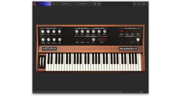Click the Mod wheel
This screenshot has height=96, width=181.
[x=43, y=61]
